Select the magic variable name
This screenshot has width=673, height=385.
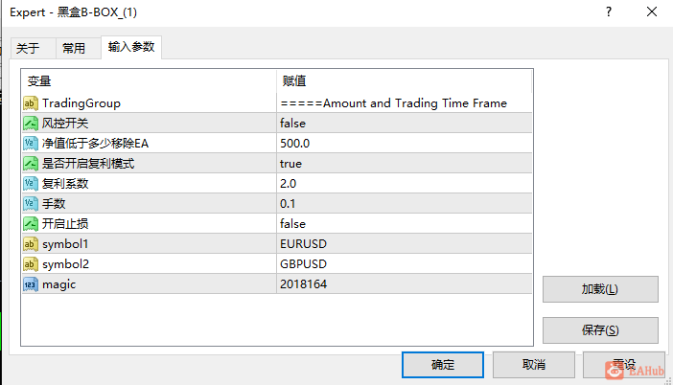click(x=58, y=284)
